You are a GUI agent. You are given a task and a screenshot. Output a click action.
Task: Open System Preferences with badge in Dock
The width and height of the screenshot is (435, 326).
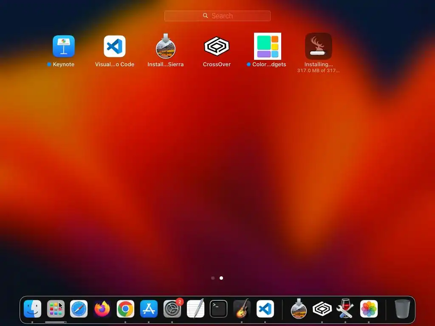click(x=172, y=309)
